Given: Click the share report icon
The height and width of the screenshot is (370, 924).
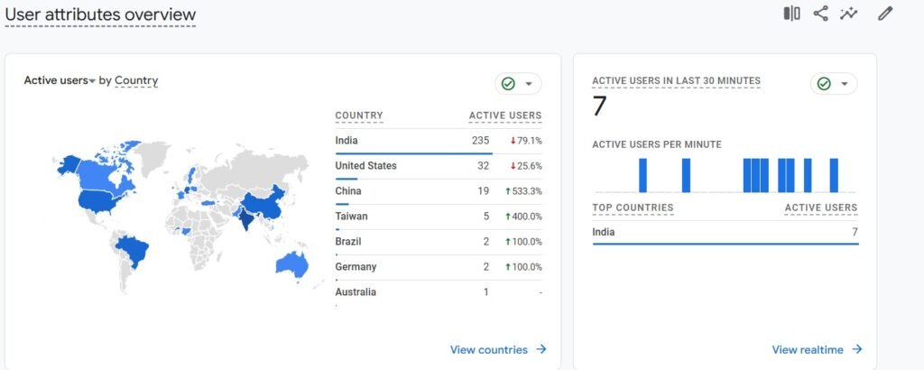Looking at the screenshot, I should coord(820,14).
